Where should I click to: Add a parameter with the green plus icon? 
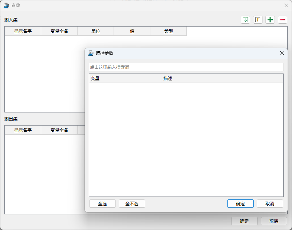tap(270, 20)
